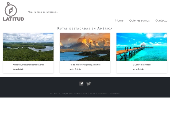Screen dimensions: 170x127
Task: Follow the footer Home link
Action: (x=92, y=93)
